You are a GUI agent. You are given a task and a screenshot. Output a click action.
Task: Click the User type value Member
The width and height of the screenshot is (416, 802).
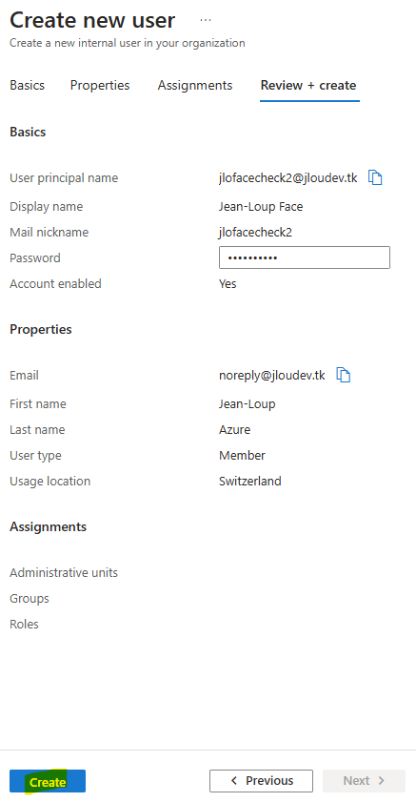coord(242,455)
